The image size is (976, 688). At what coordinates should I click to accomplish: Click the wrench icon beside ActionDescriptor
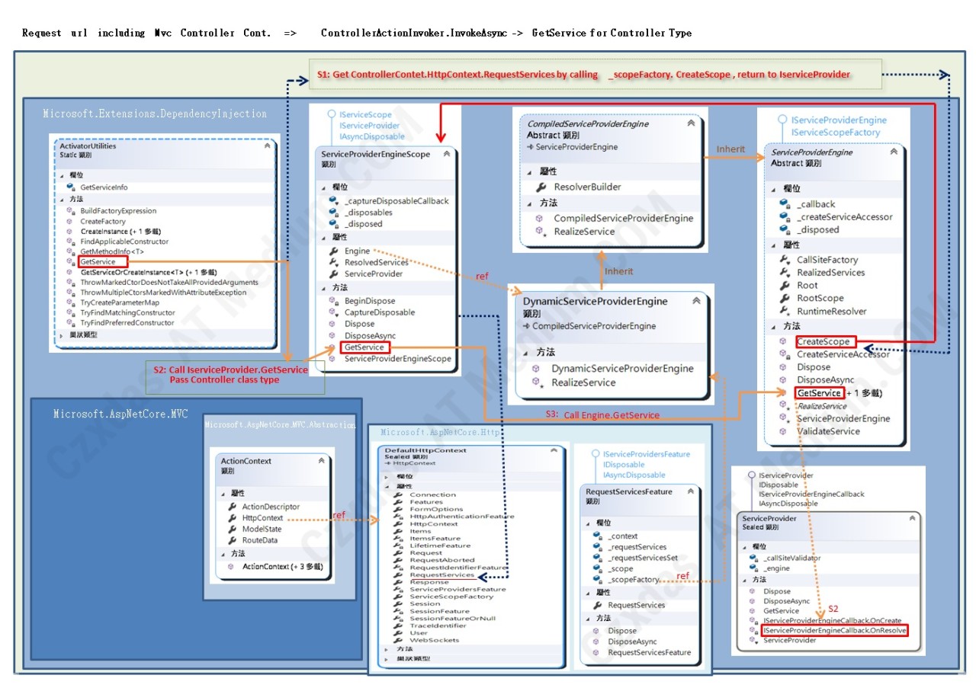click(232, 507)
